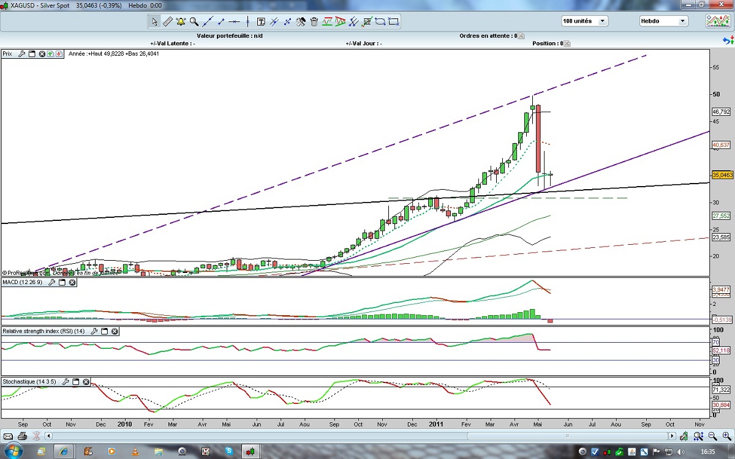The height and width of the screenshot is (459, 735).
Task: Expand the Hebdo timeframe dropdown
Action: (663, 21)
